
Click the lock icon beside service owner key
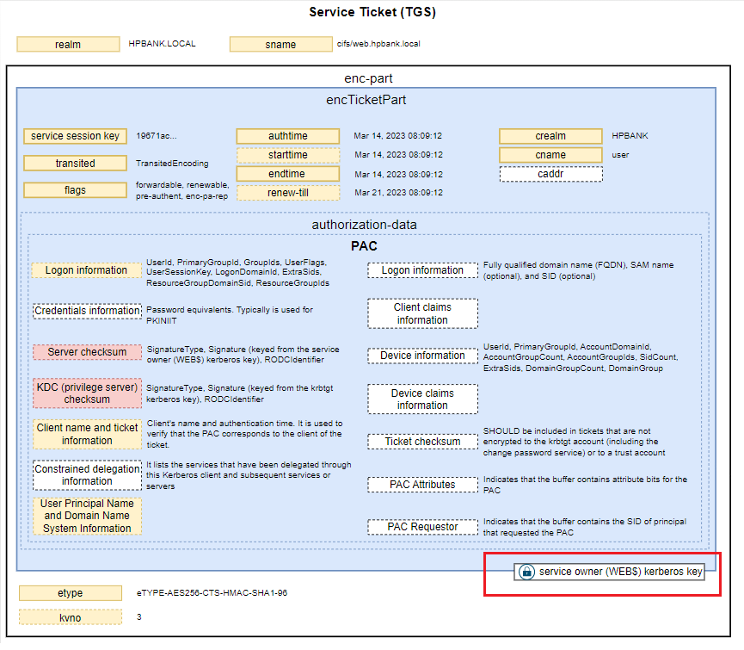pos(527,572)
